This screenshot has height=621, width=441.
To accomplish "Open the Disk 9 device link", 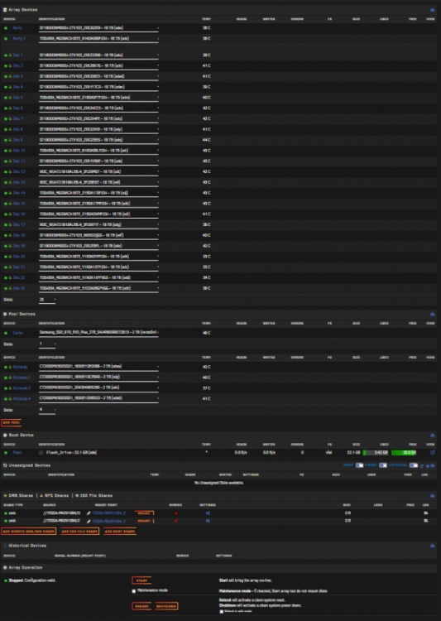I will (x=18, y=140).
